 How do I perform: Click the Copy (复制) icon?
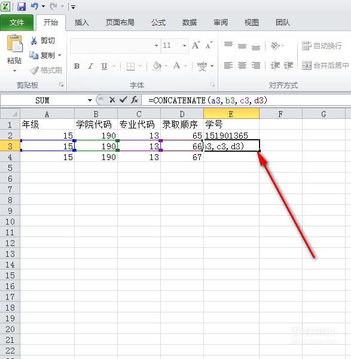click(33, 55)
